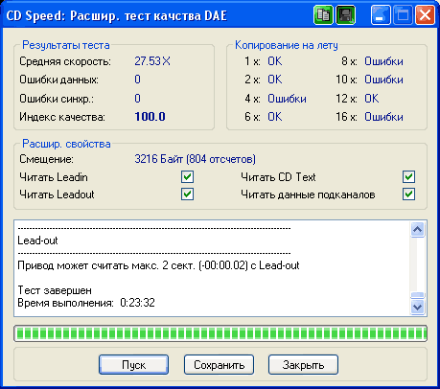Click the log scrollbar down arrow
440x389 pixels.
point(418,307)
